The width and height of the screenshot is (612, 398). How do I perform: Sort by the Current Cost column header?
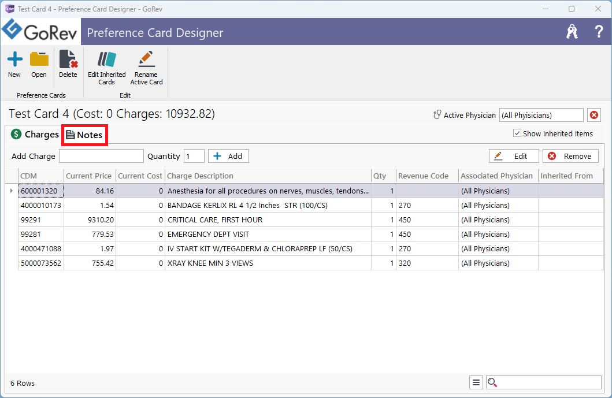click(x=140, y=176)
